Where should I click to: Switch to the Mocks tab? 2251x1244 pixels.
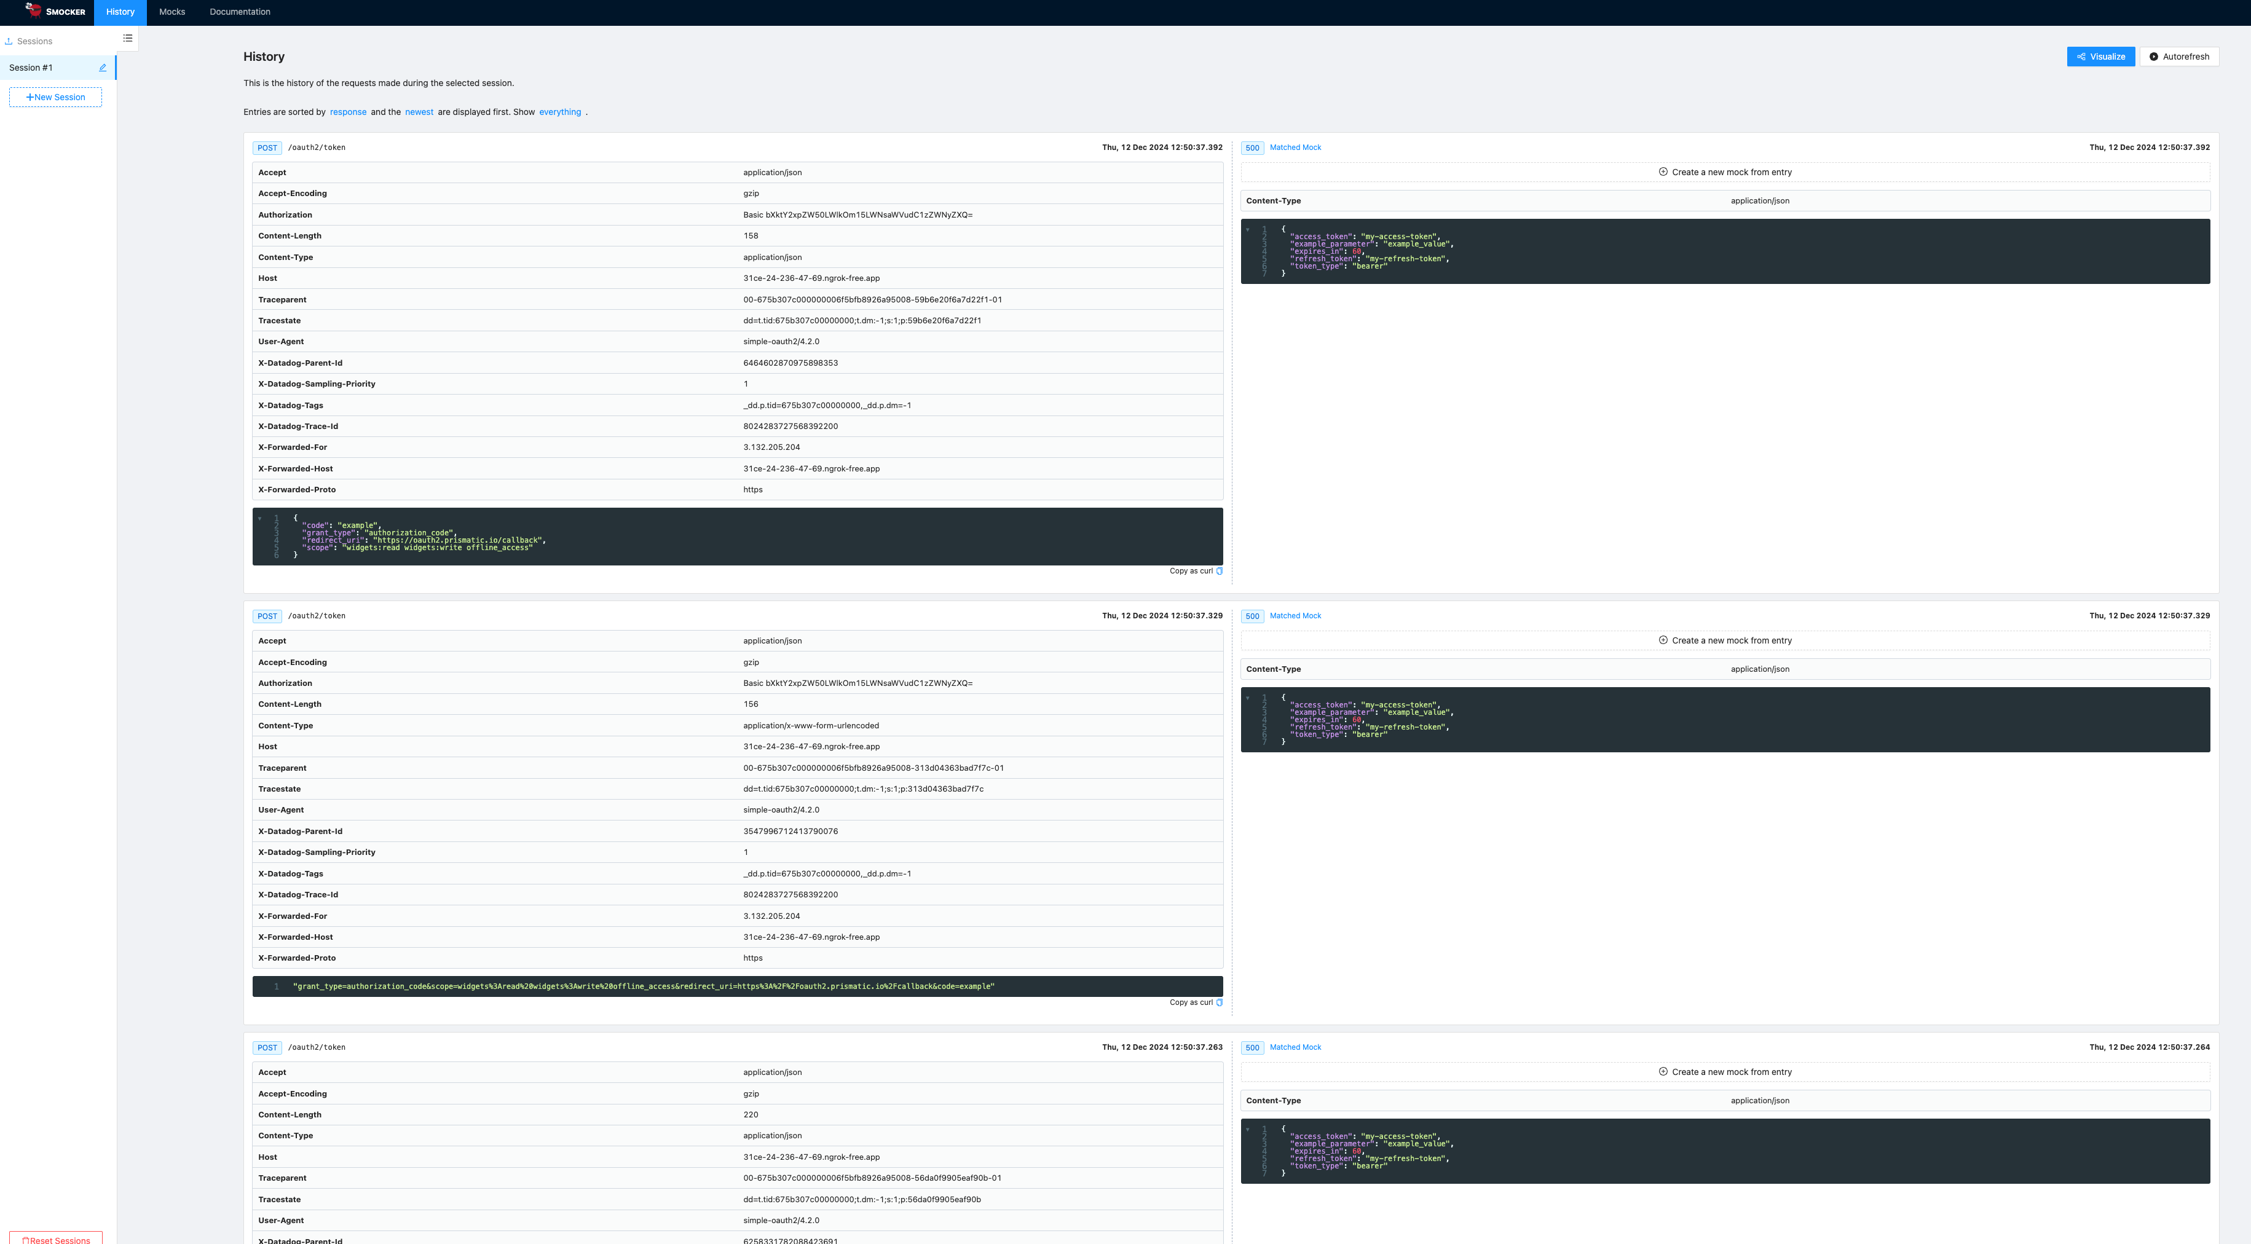tap(171, 12)
